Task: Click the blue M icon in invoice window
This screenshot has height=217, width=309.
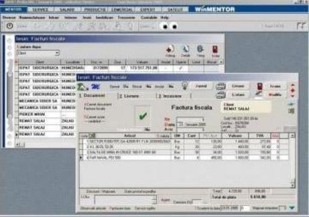Action: tap(95, 87)
